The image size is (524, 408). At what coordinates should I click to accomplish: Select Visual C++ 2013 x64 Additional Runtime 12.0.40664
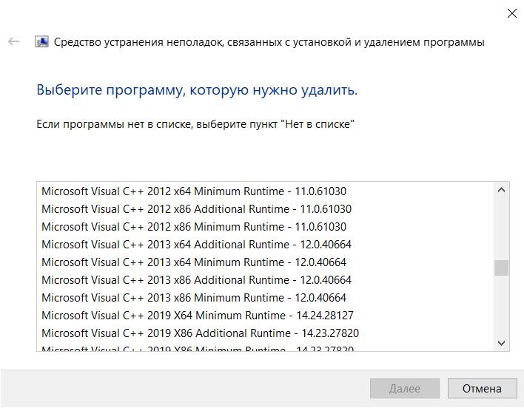coord(266,244)
